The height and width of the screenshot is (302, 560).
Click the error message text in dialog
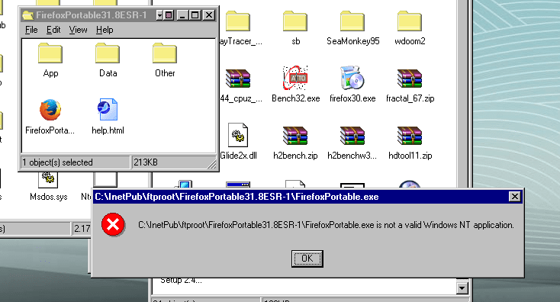[326, 225]
